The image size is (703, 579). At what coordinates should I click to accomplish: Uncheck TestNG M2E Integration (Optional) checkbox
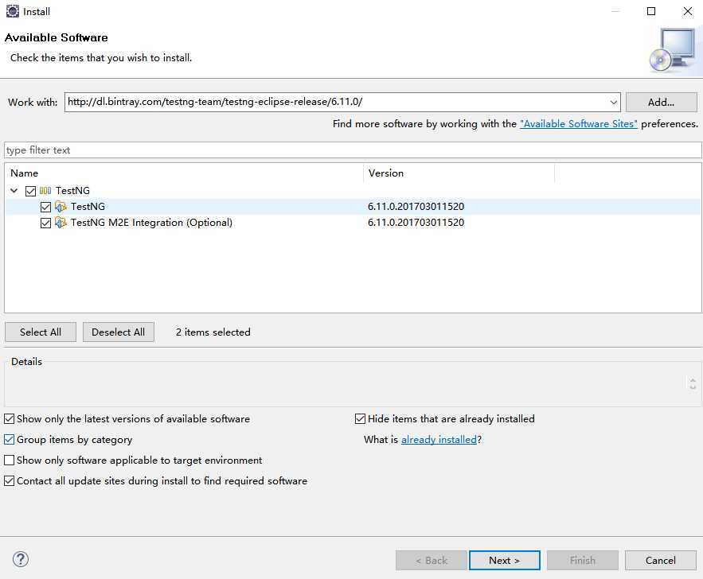(45, 223)
